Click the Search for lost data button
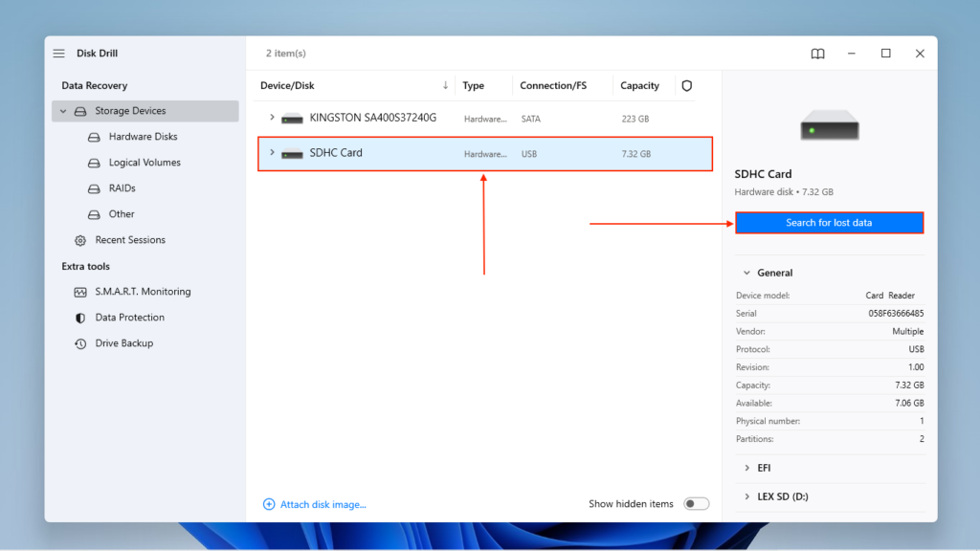This screenshot has height=551, width=980. pyautogui.click(x=829, y=223)
